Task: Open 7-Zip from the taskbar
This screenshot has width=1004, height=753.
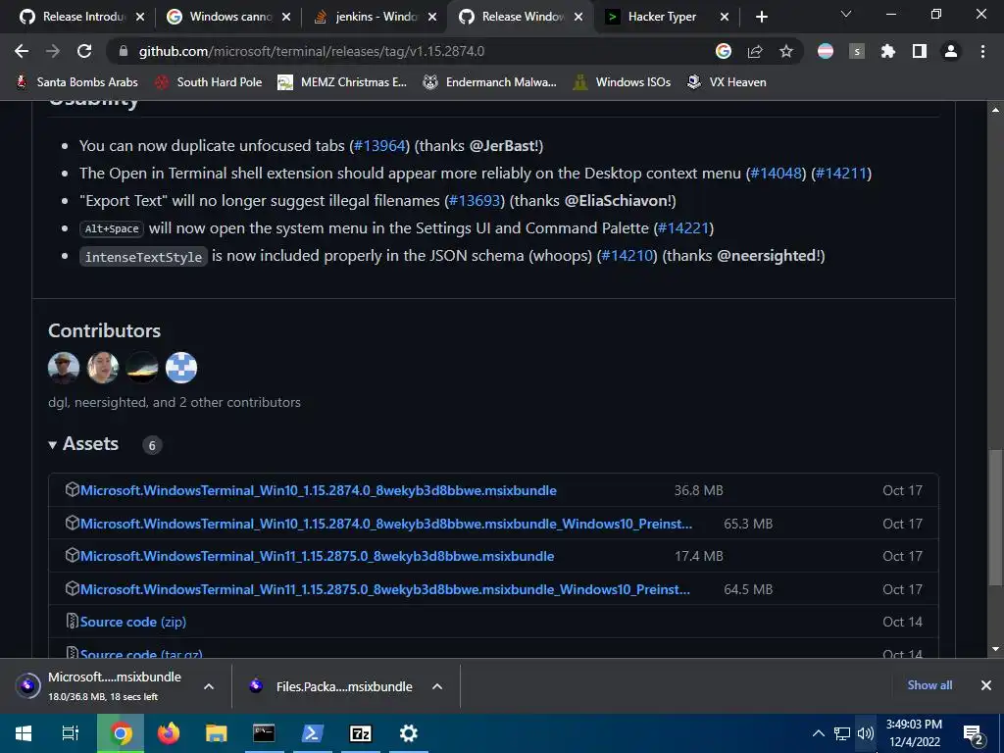Action: click(x=361, y=733)
